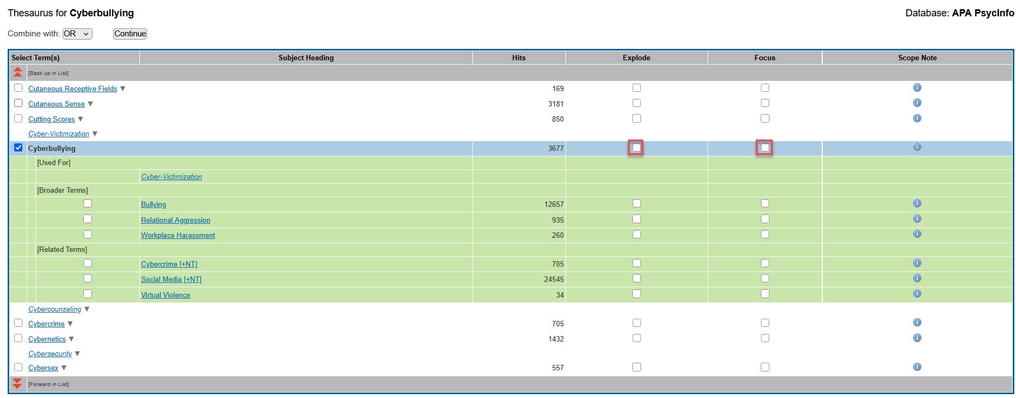This screenshot has height=398, width=1016.
Task: Open scope note for Virtual Violence
Action: (917, 294)
